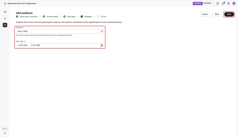Open the app switcher grid icon
This screenshot has width=238, height=137.
[x=228, y=3]
